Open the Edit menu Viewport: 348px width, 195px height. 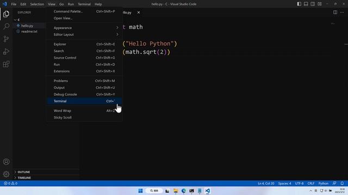point(23,4)
